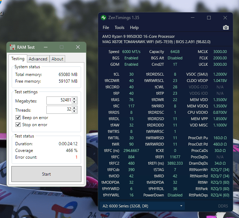Screen dimensions: 239x218
Task: Click the PowerDown value Disabled
Action: [175, 195]
